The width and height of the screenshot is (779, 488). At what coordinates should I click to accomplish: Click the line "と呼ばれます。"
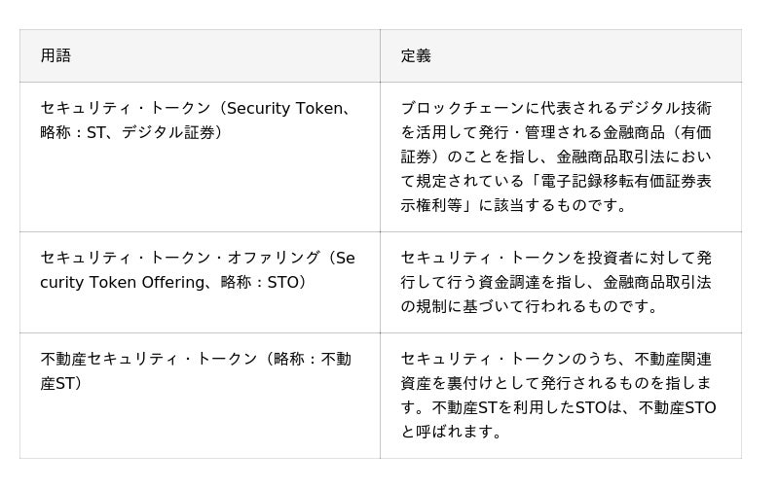coord(452,432)
